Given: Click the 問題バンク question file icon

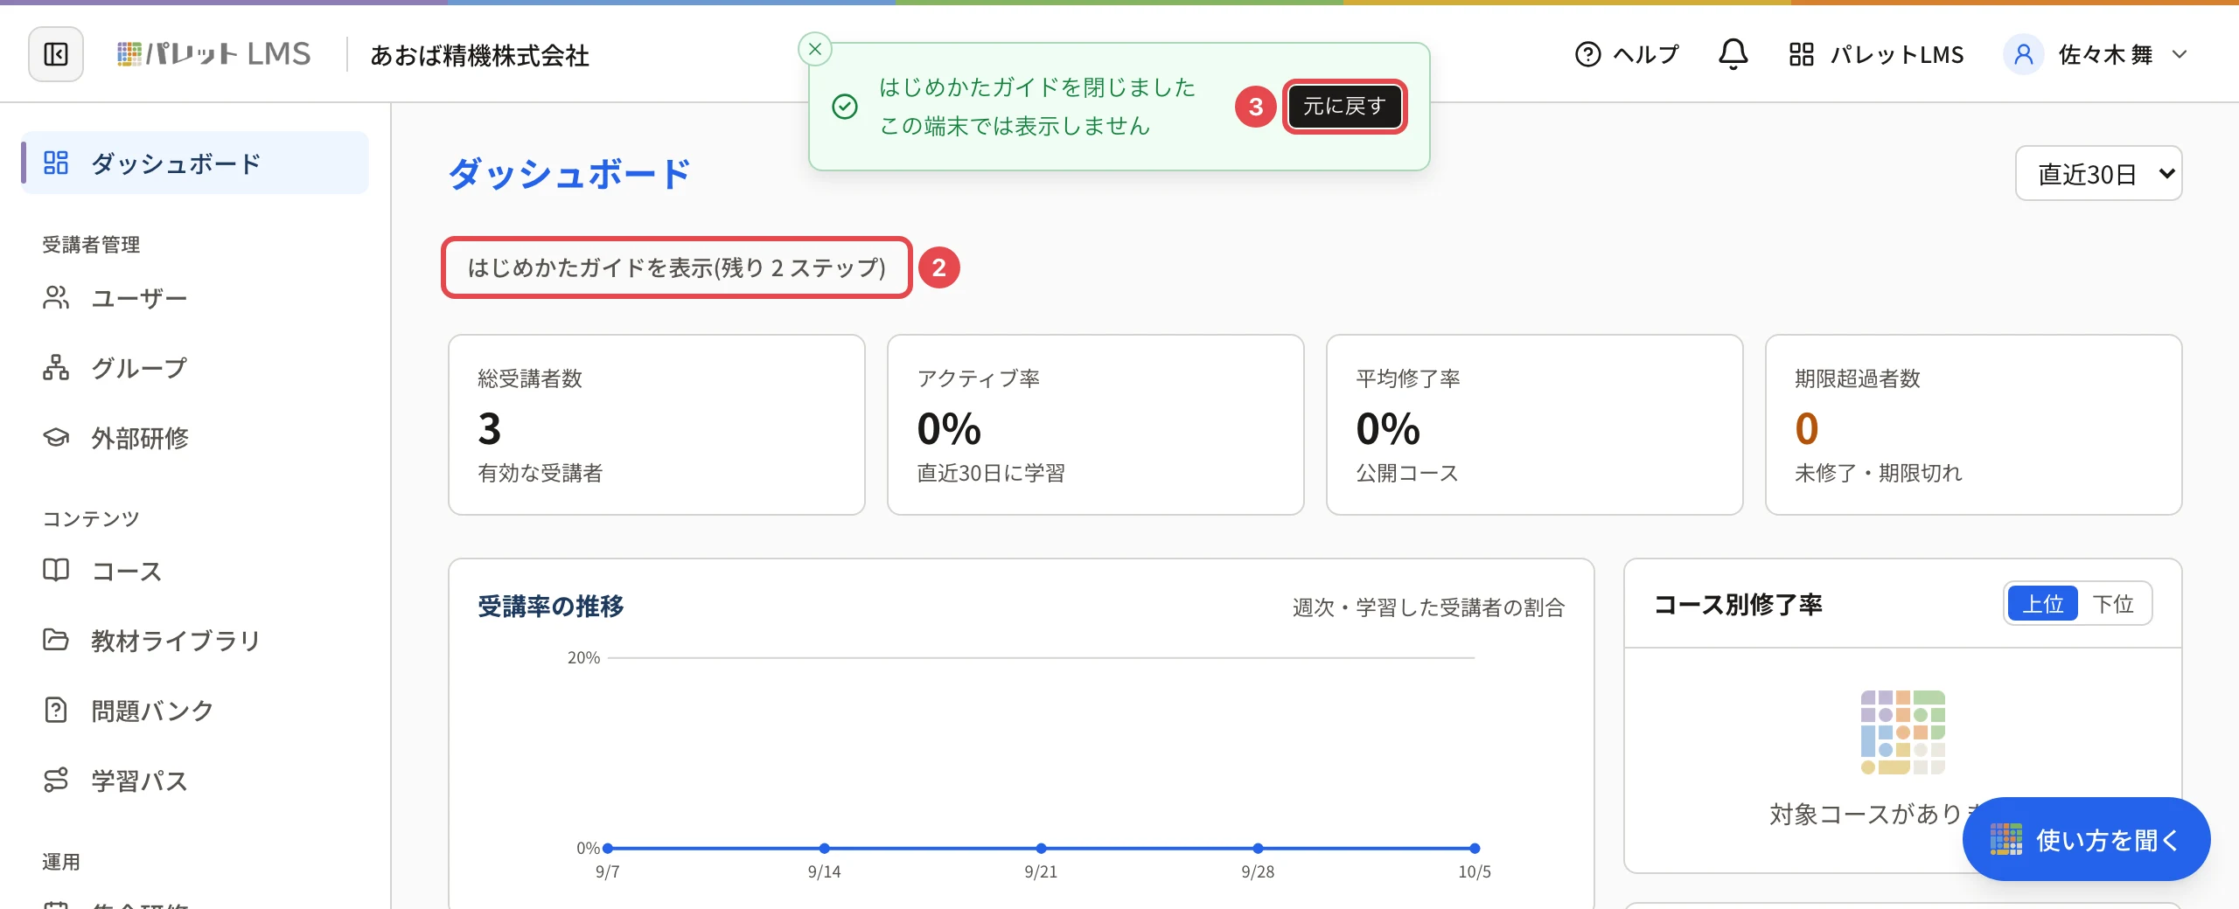Looking at the screenshot, I should (x=56, y=710).
